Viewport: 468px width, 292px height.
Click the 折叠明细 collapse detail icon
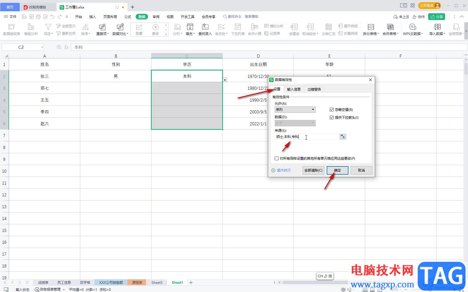(x=348, y=33)
